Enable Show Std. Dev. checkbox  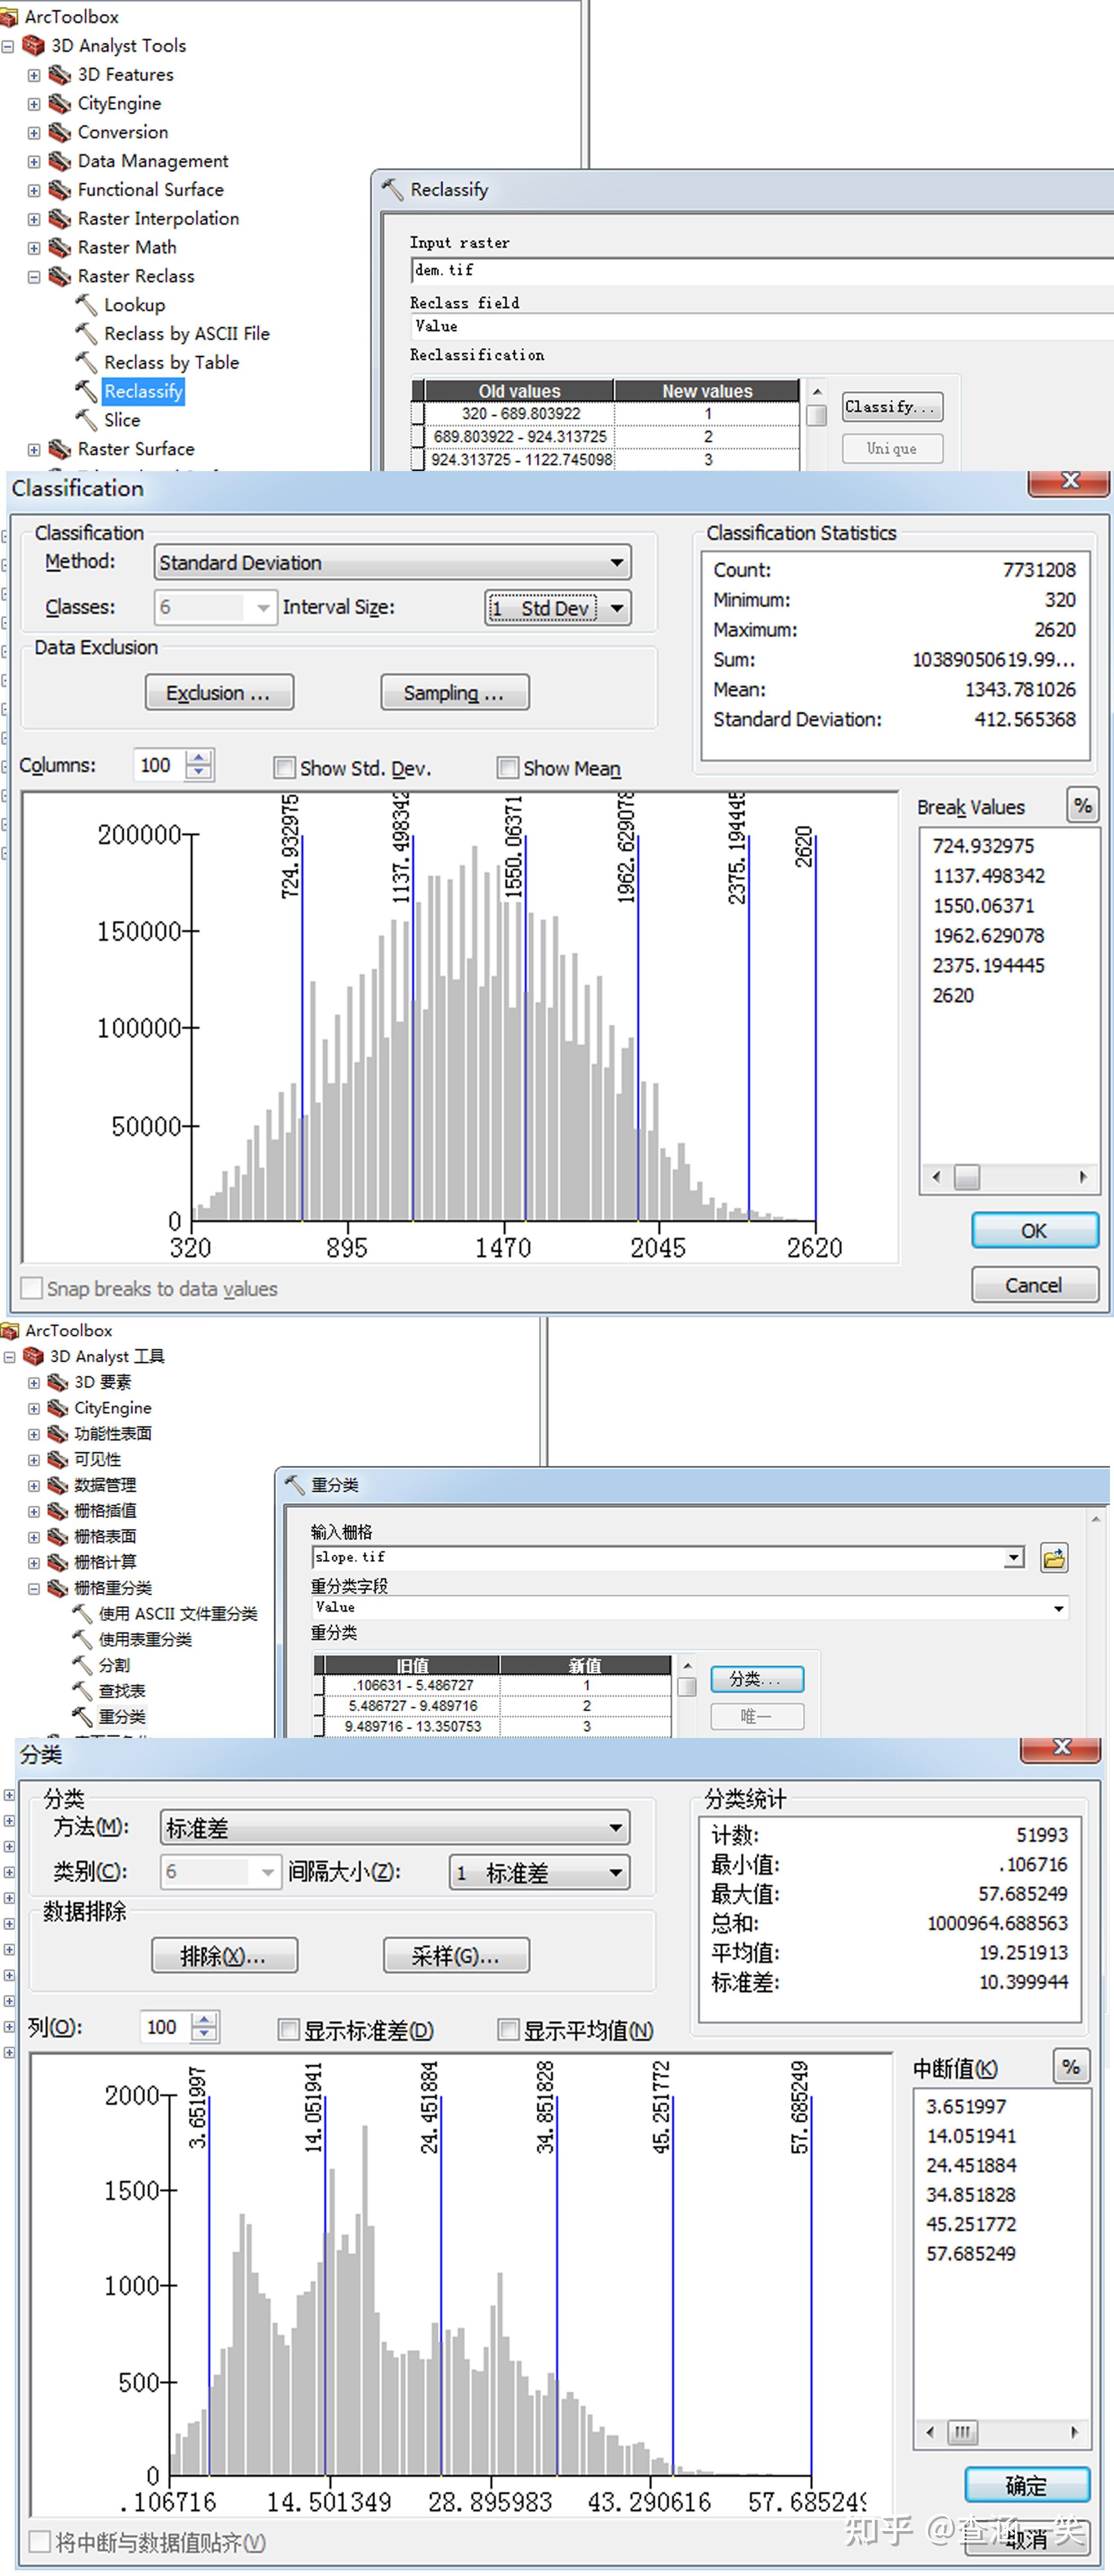[x=285, y=768]
